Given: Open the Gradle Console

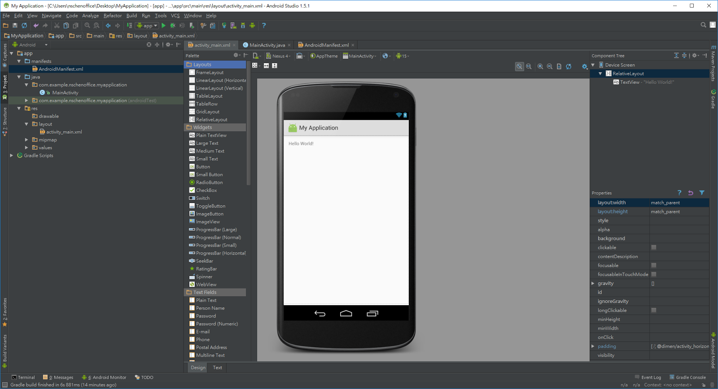Looking at the screenshot, I should [687, 377].
